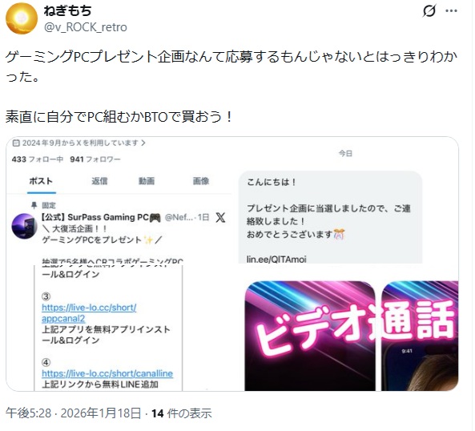
Task: Expand the 2024年9月からXを利用しています chevron
Action: coord(143,143)
